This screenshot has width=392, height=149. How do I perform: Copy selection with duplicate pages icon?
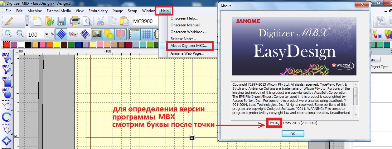[x=112, y=21]
